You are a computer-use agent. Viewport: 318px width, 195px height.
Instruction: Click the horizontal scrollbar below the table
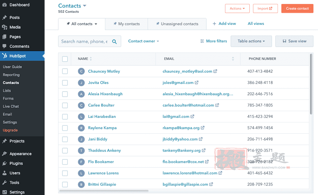tap(104, 191)
